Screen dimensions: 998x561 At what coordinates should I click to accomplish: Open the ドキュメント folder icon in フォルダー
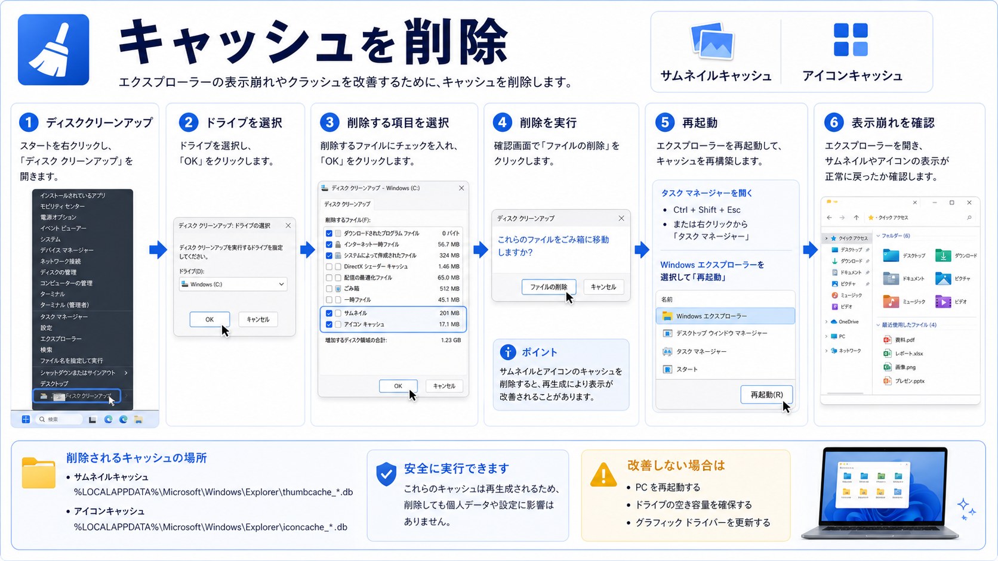891,278
